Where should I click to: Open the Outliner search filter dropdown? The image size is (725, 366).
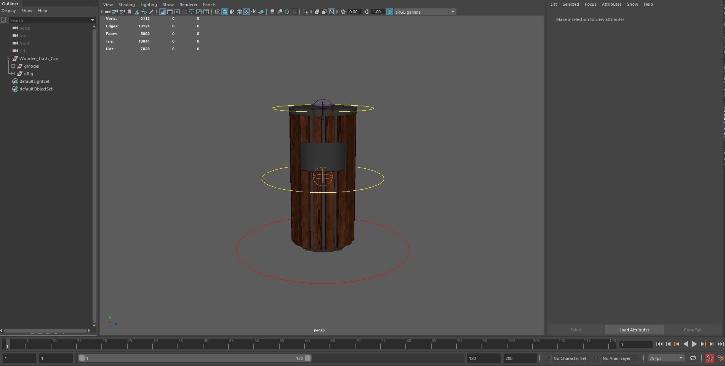(x=92, y=20)
